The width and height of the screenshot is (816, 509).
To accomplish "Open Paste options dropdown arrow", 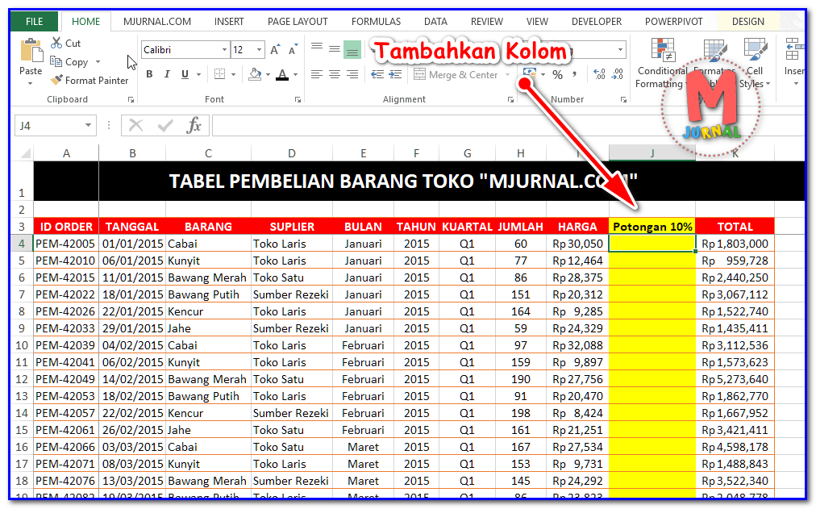I will [x=30, y=84].
